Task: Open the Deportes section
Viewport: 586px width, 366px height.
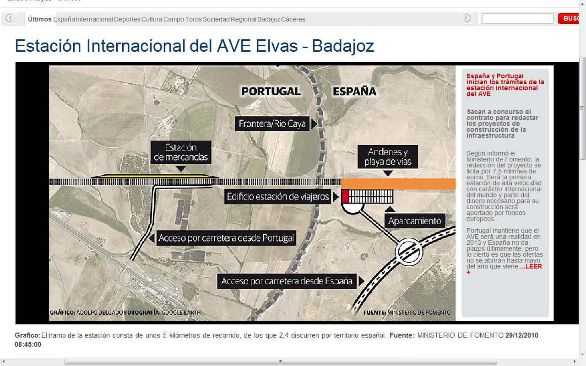Action: 128,19
